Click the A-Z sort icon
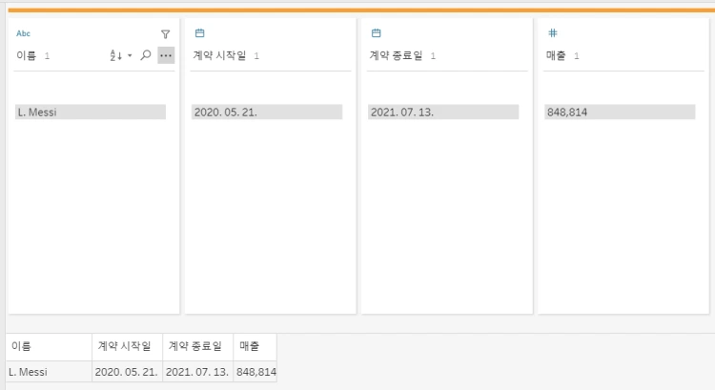715x390 pixels. (115, 55)
